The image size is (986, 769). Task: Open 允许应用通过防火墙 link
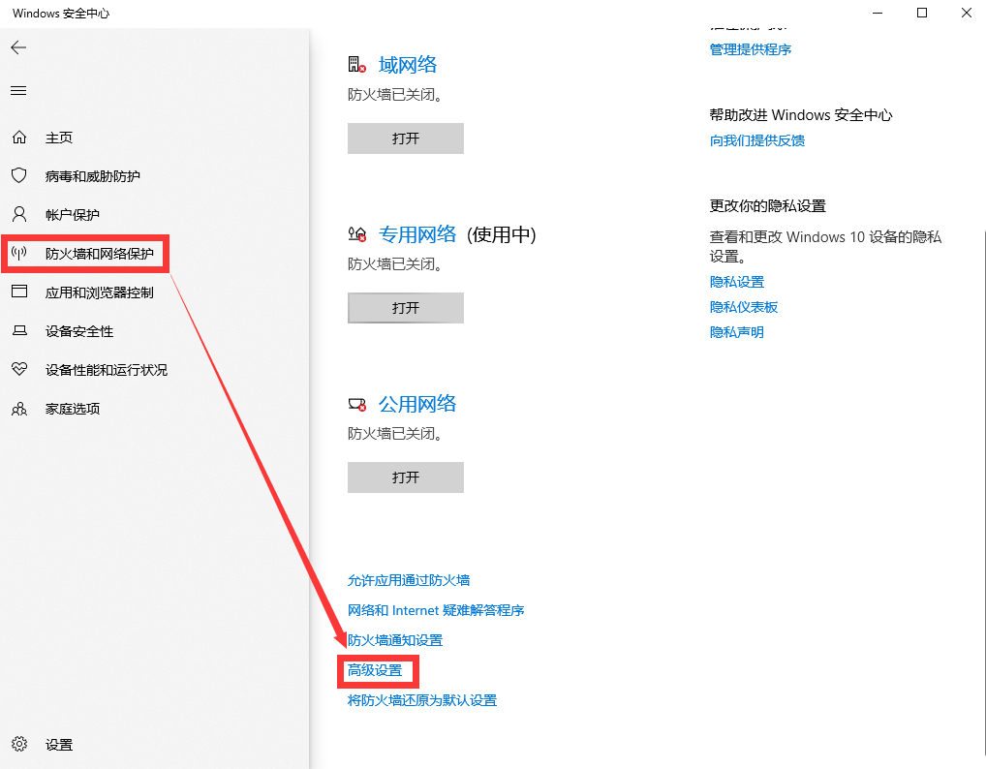click(x=409, y=580)
